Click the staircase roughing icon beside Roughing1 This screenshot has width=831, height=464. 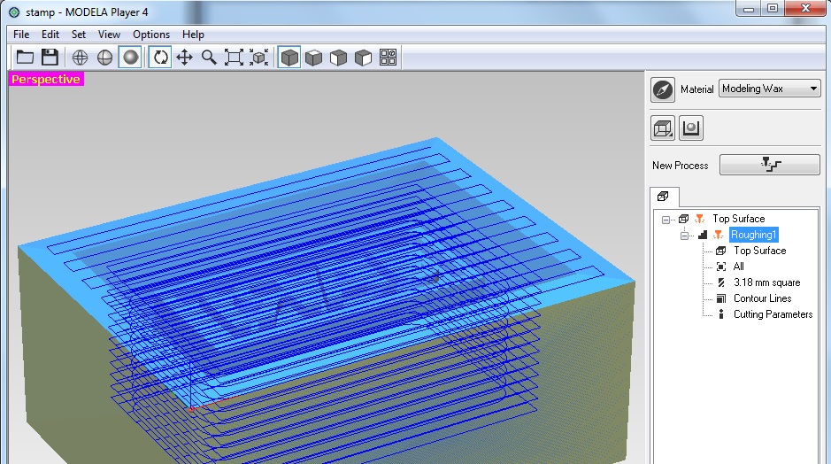(x=703, y=235)
